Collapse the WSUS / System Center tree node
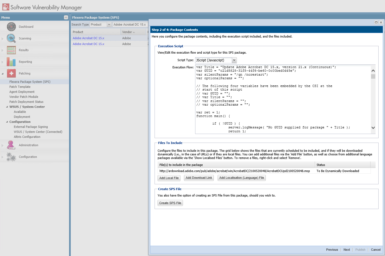The image size is (385, 256). (x=7, y=107)
